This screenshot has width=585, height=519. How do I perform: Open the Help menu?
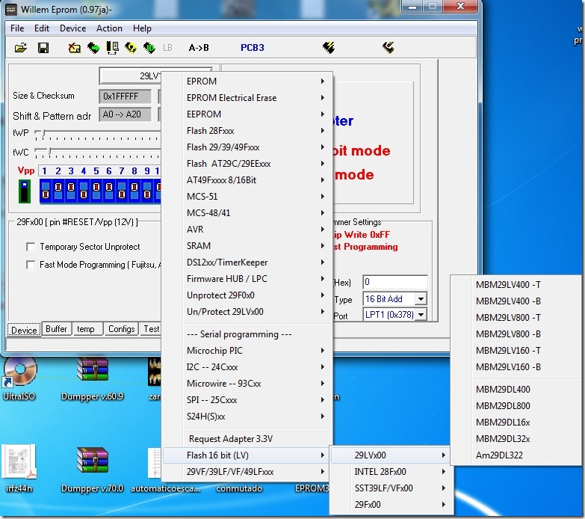142,28
